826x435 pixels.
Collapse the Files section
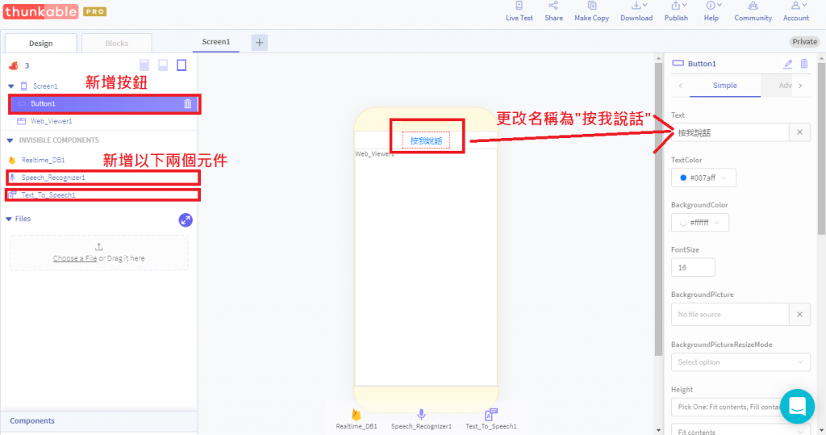[8, 219]
